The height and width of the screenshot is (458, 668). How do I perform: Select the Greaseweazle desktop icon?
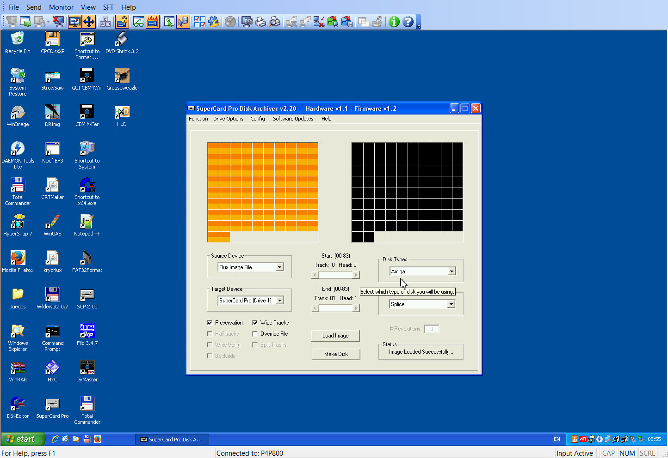pyautogui.click(x=122, y=79)
